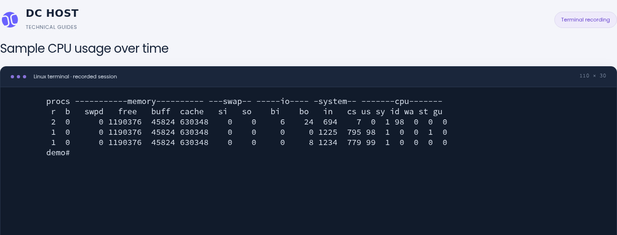Screen dimensions: 617x235
Task: Click the io column group header
Action: [x=283, y=101]
